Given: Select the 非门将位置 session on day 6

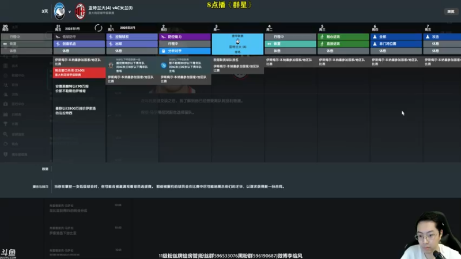Looking at the screenshot, I should pyautogui.click(x=396, y=44).
